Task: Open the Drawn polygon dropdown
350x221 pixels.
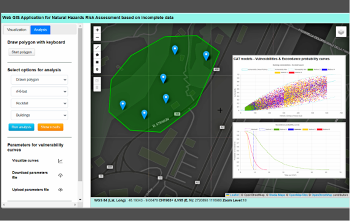Action: click(40, 80)
